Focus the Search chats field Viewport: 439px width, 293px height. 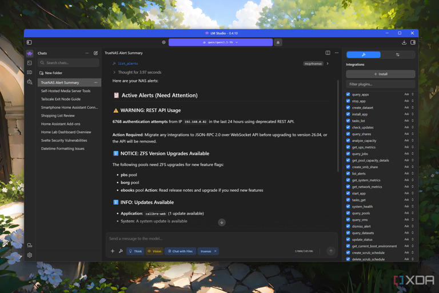pos(69,63)
